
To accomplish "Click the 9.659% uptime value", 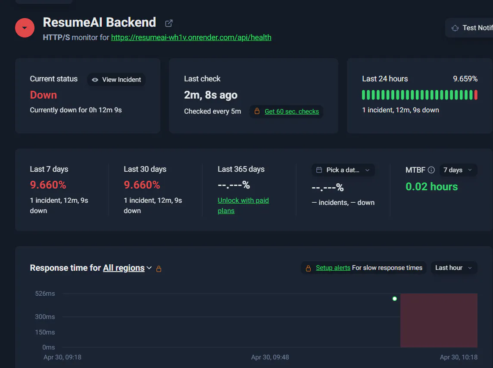I will (465, 79).
